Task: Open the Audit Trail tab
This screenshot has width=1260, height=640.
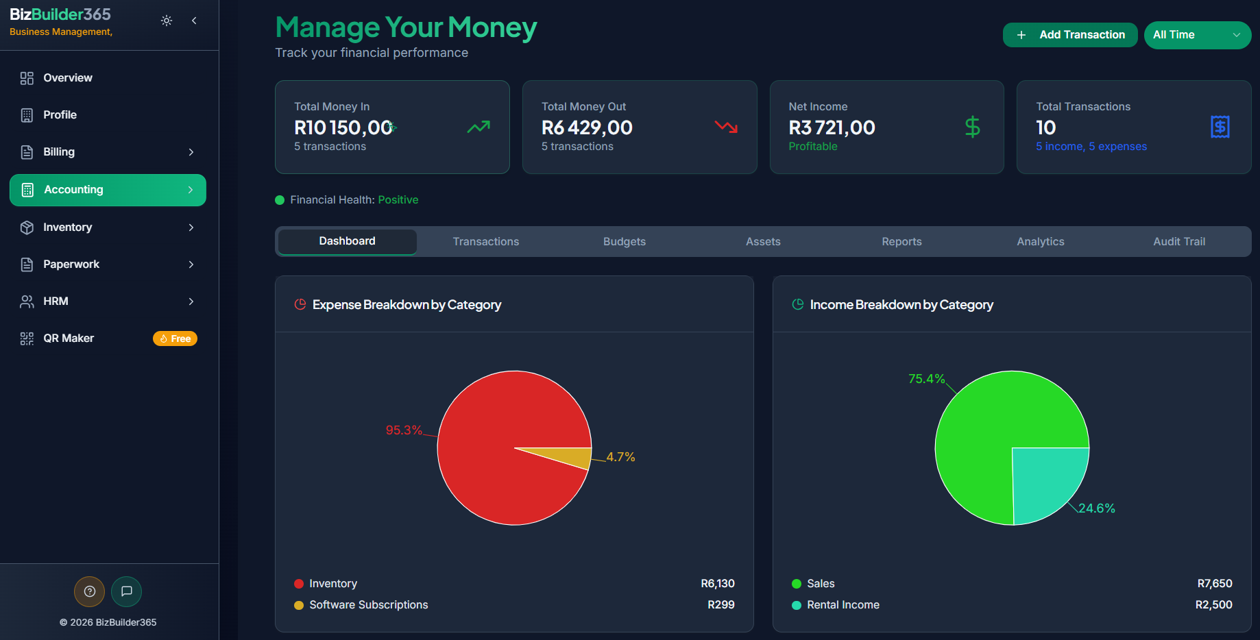Action: pos(1178,242)
